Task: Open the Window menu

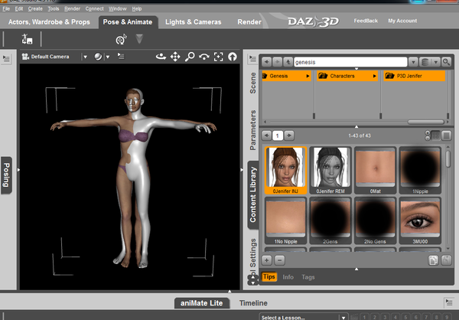Action: click(118, 8)
